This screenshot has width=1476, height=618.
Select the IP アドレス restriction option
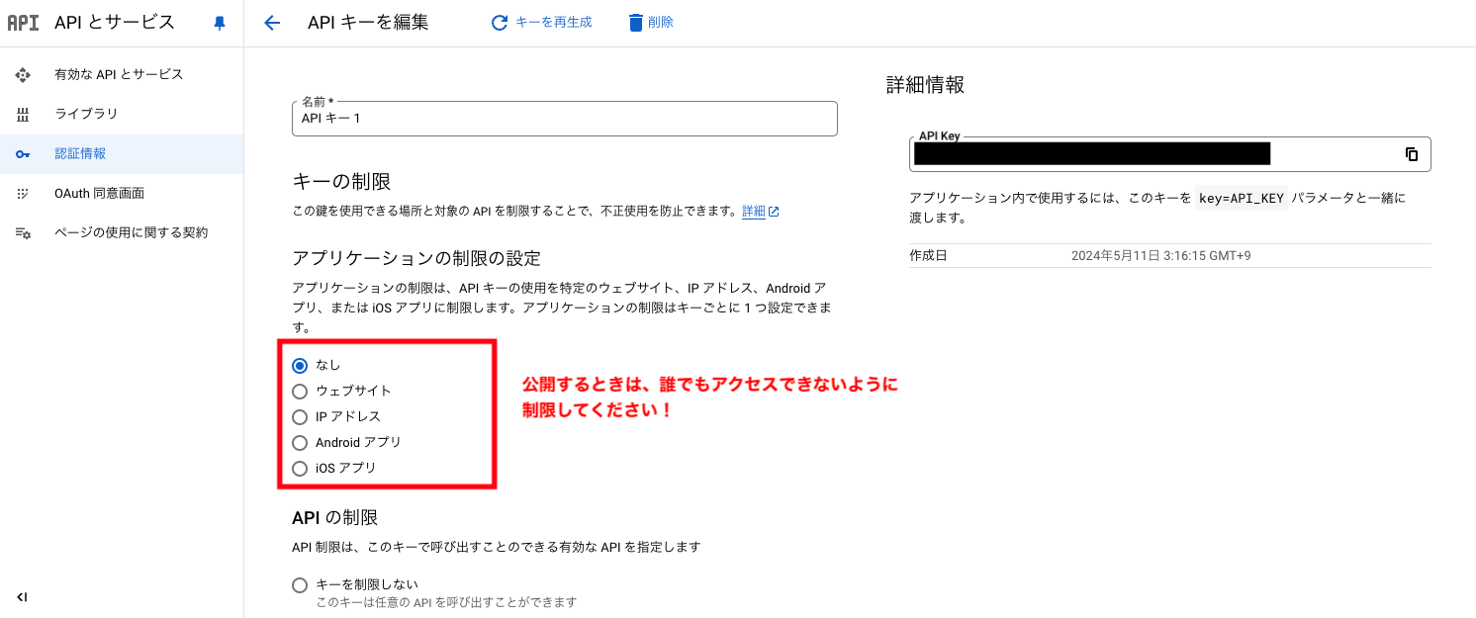pyautogui.click(x=300, y=416)
